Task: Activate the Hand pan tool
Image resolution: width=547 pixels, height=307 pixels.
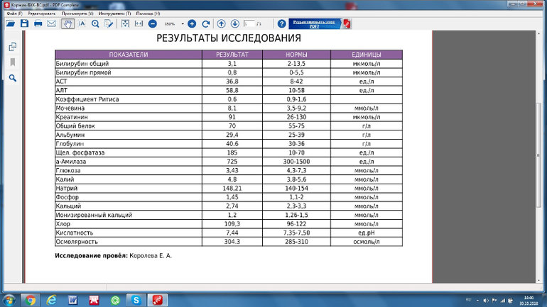Action: (x=67, y=24)
